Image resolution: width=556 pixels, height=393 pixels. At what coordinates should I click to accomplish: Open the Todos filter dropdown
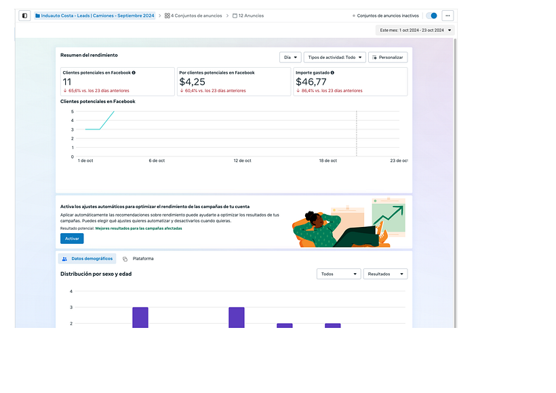(x=338, y=274)
